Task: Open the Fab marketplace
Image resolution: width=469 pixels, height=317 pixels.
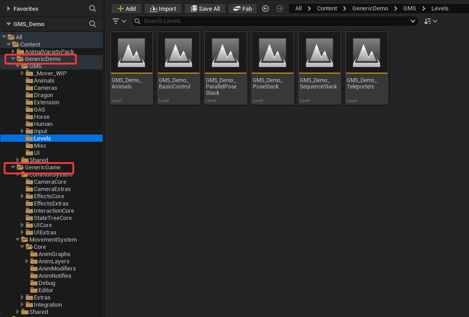Action: [242, 9]
